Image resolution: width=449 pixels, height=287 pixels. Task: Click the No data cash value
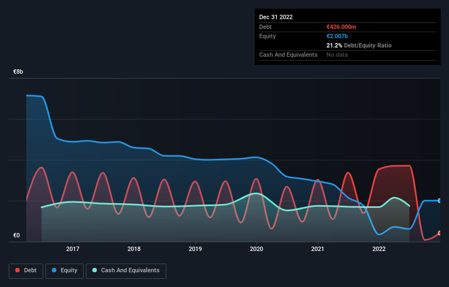[x=337, y=55]
